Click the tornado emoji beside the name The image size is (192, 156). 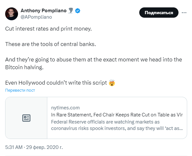point(71,11)
